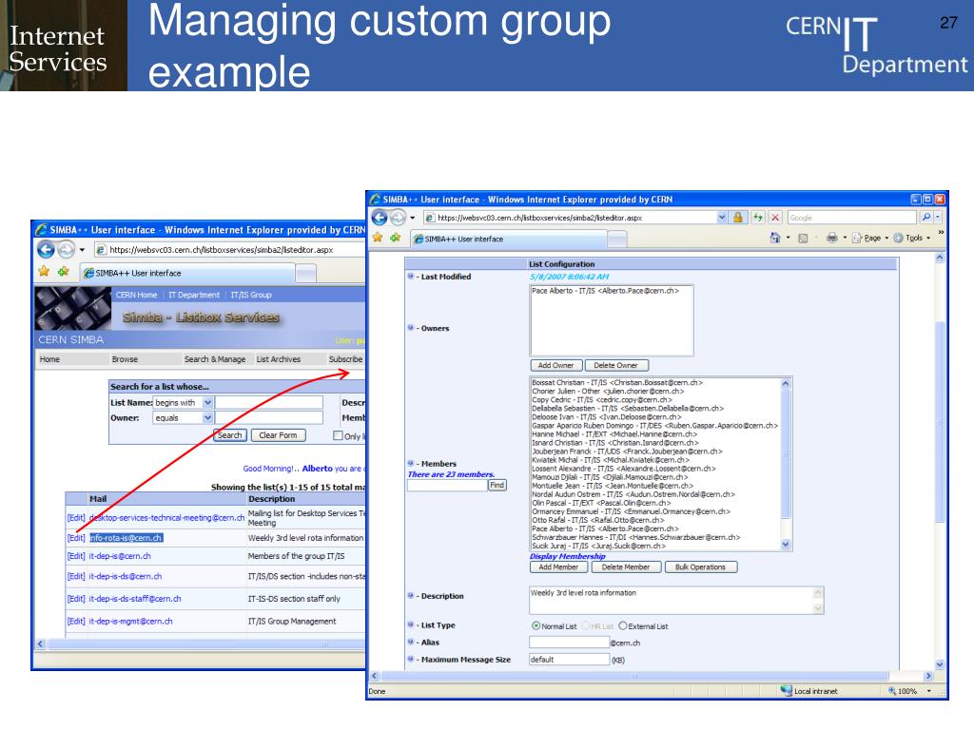Screen dimensions: 974x730
Task: Toggle the Only checkbox in search form
Action: click(338, 435)
